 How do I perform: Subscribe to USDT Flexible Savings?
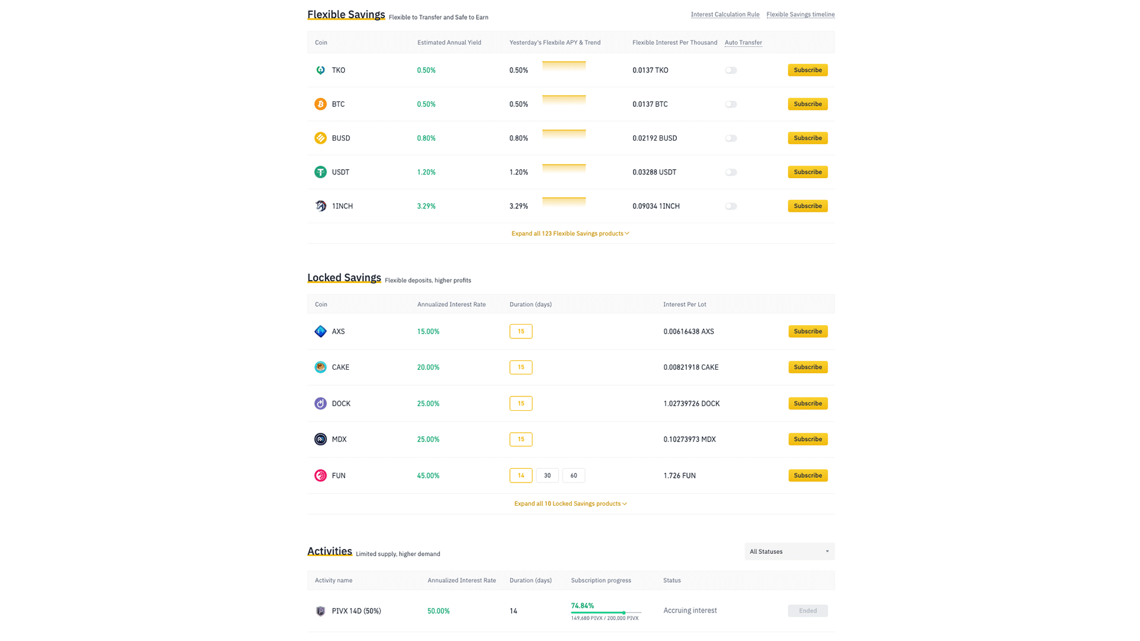point(807,172)
